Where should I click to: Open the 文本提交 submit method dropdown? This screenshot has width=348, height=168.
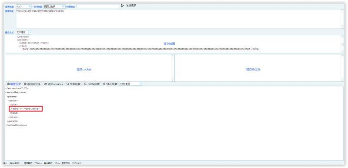24,32
